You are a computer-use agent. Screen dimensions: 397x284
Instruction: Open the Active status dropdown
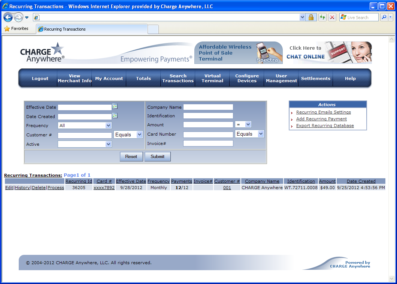[108, 144]
